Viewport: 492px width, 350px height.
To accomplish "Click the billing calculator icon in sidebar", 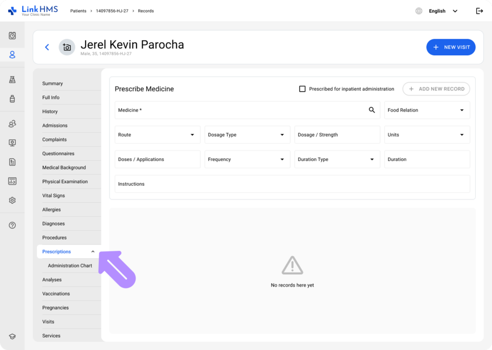I will [x=12, y=181].
